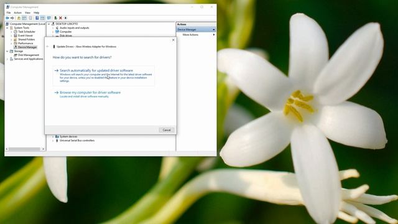Screen dimensions: 398x224
Task: Click right arrow of console tree horizontal scrollbar
Action: [x=43, y=149]
